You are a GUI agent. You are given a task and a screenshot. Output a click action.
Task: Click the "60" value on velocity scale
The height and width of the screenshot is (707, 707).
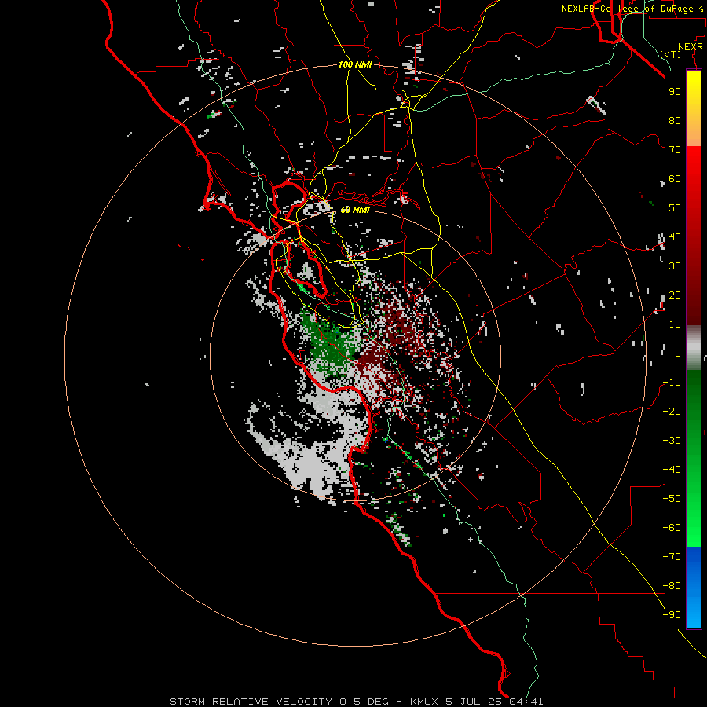[675, 178]
